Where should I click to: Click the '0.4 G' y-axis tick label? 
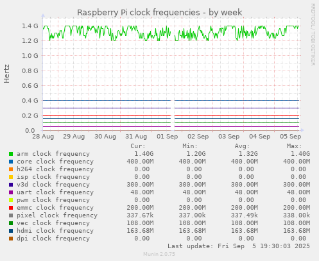pyautogui.click(x=30, y=101)
